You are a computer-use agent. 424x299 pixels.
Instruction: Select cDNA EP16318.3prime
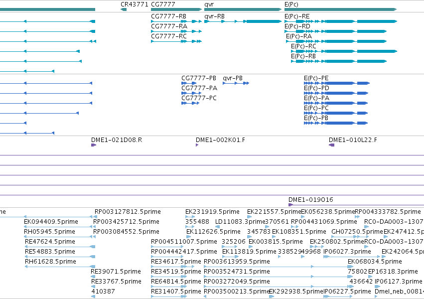tap(370, 277)
